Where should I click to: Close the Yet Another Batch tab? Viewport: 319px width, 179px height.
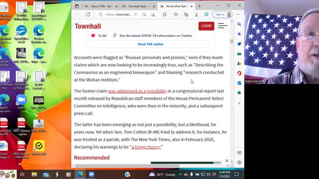point(191,6)
